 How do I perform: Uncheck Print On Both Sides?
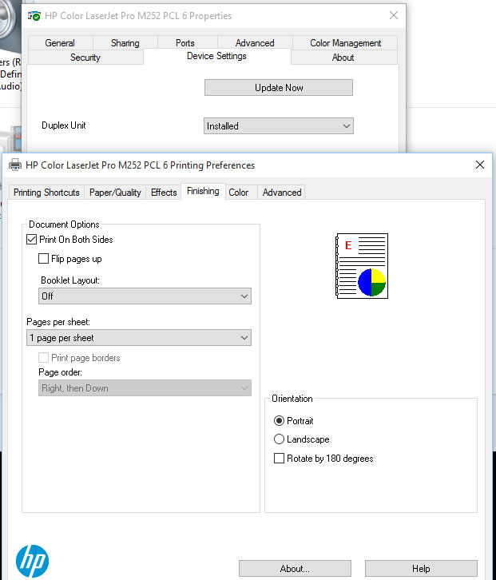coord(31,240)
